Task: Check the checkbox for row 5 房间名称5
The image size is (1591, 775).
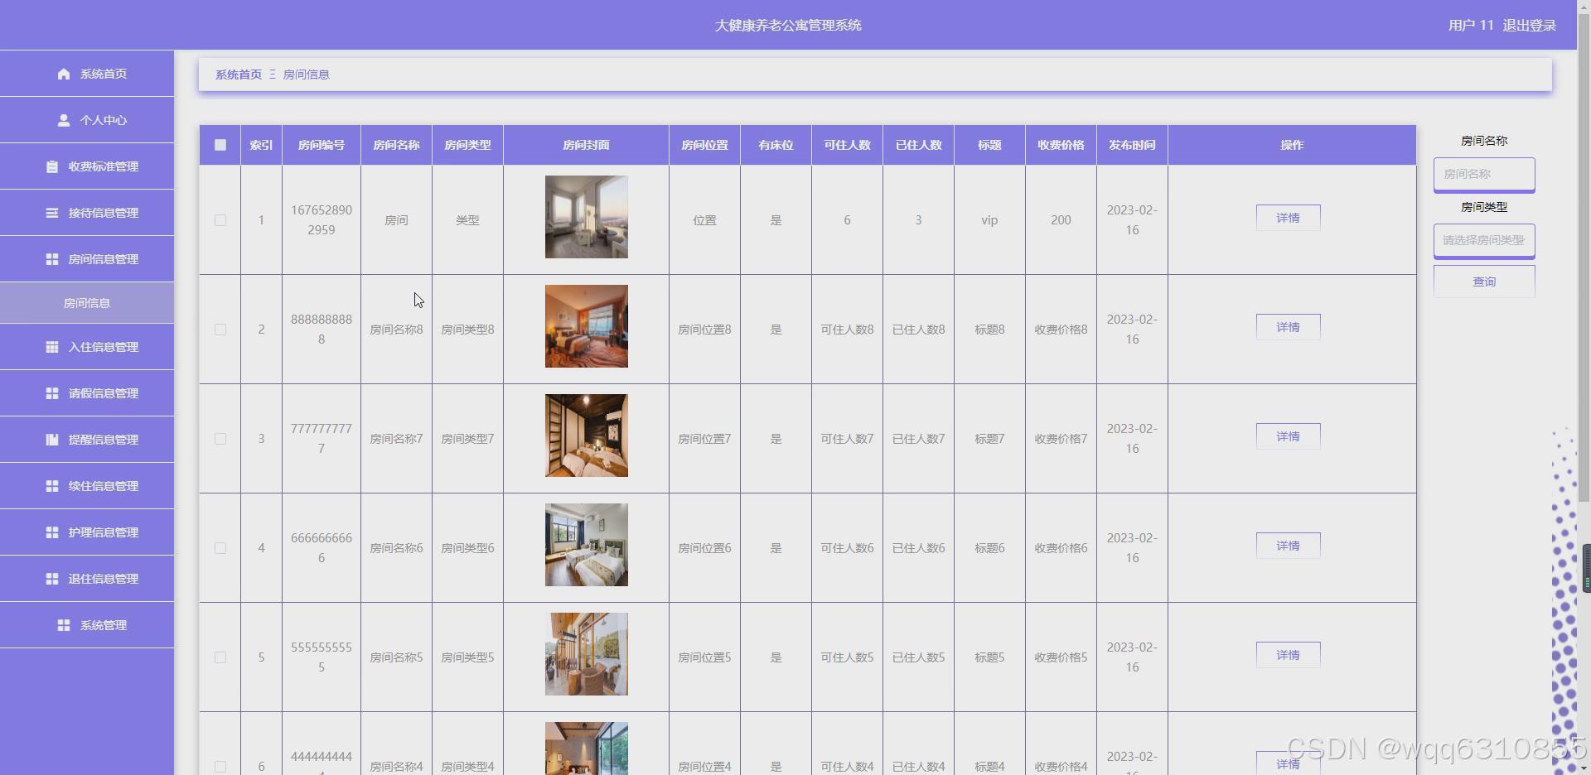Action: [x=220, y=657]
